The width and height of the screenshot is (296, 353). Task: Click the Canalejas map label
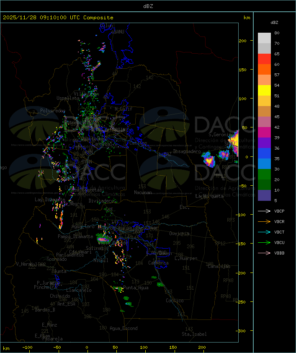tap(219, 266)
